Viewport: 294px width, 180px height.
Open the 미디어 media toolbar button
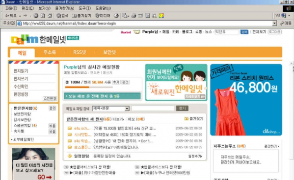pos(103,16)
